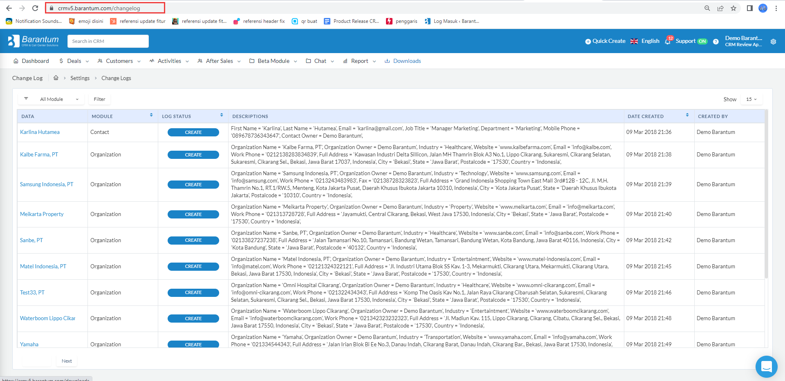Click the Filter button
This screenshot has height=381, width=785.
click(x=99, y=99)
